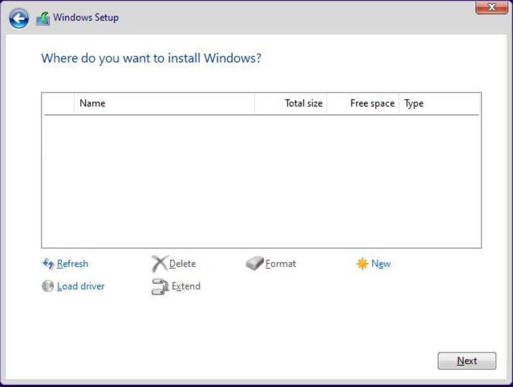Click the Windows Setup logo icon
This screenshot has width=513, height=387.
pos(43,19)
